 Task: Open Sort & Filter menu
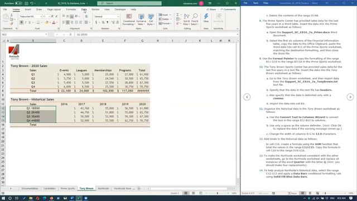(186, 20)
